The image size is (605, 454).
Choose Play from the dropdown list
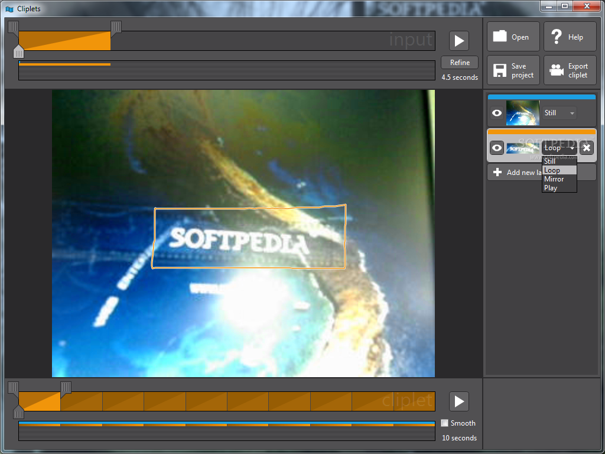[x=559, y=188]
